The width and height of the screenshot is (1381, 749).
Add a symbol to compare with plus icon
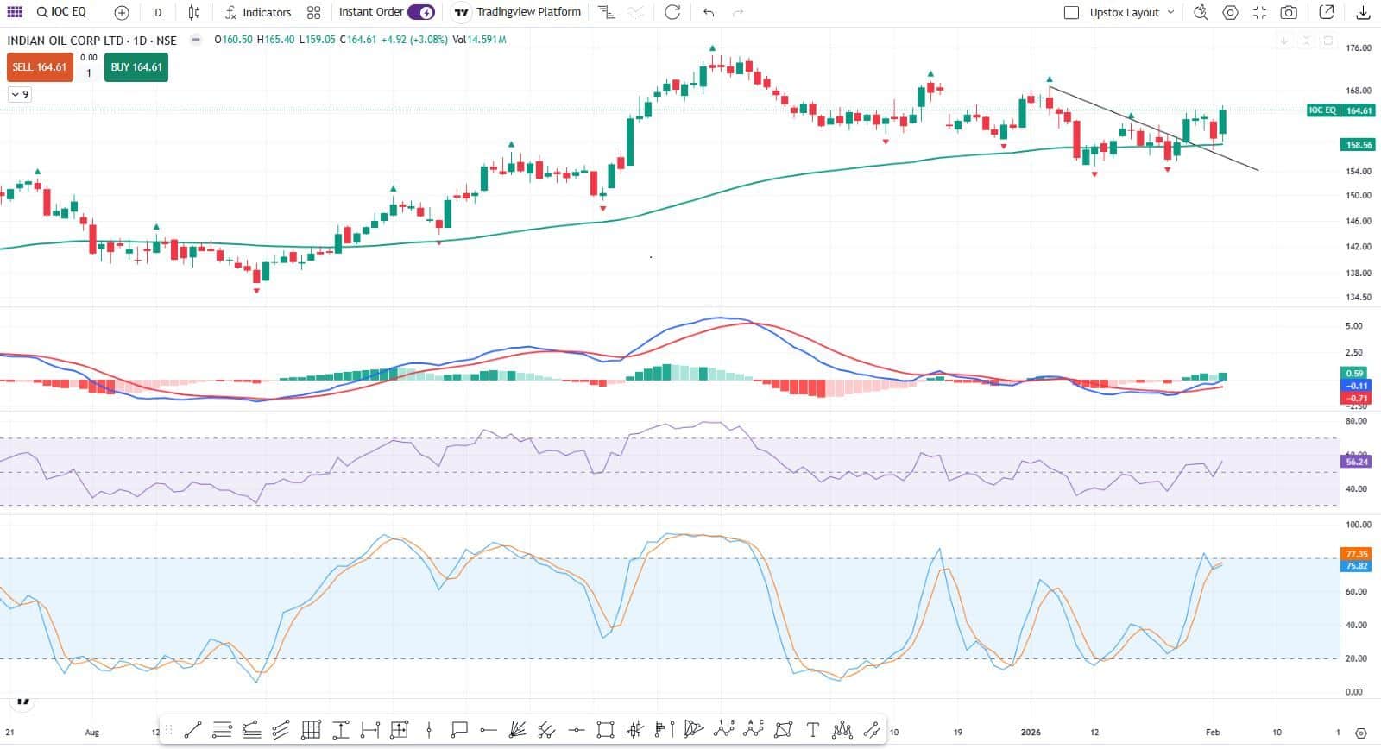click(122, 13)
